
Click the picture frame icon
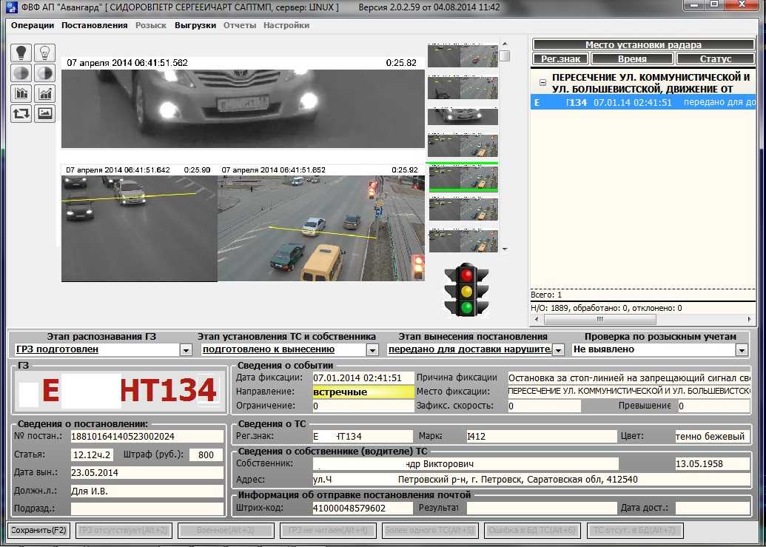click(45, 113)
